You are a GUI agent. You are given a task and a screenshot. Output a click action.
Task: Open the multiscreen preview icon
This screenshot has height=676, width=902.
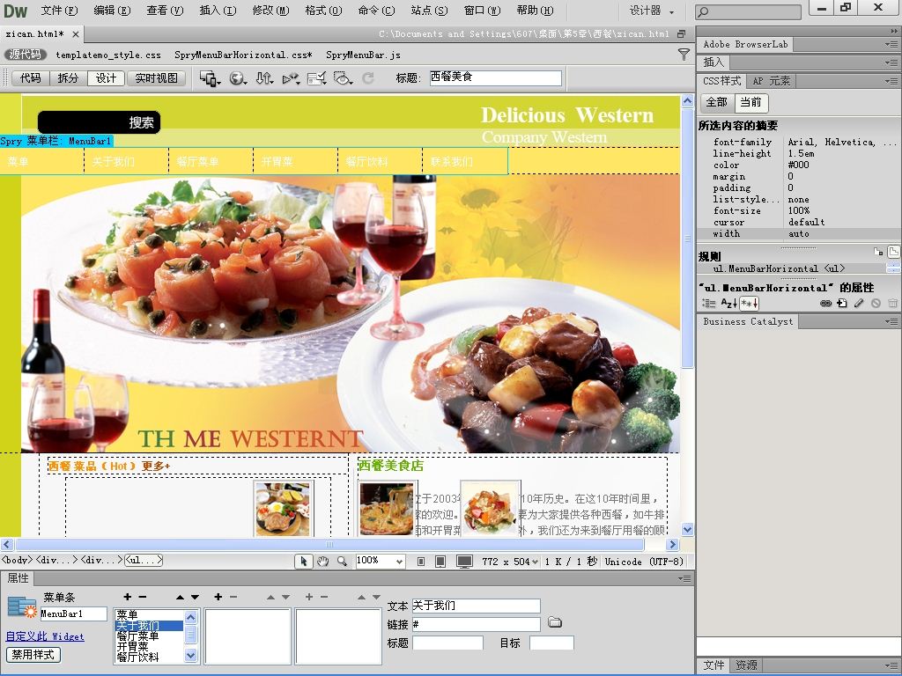point(210,78)
